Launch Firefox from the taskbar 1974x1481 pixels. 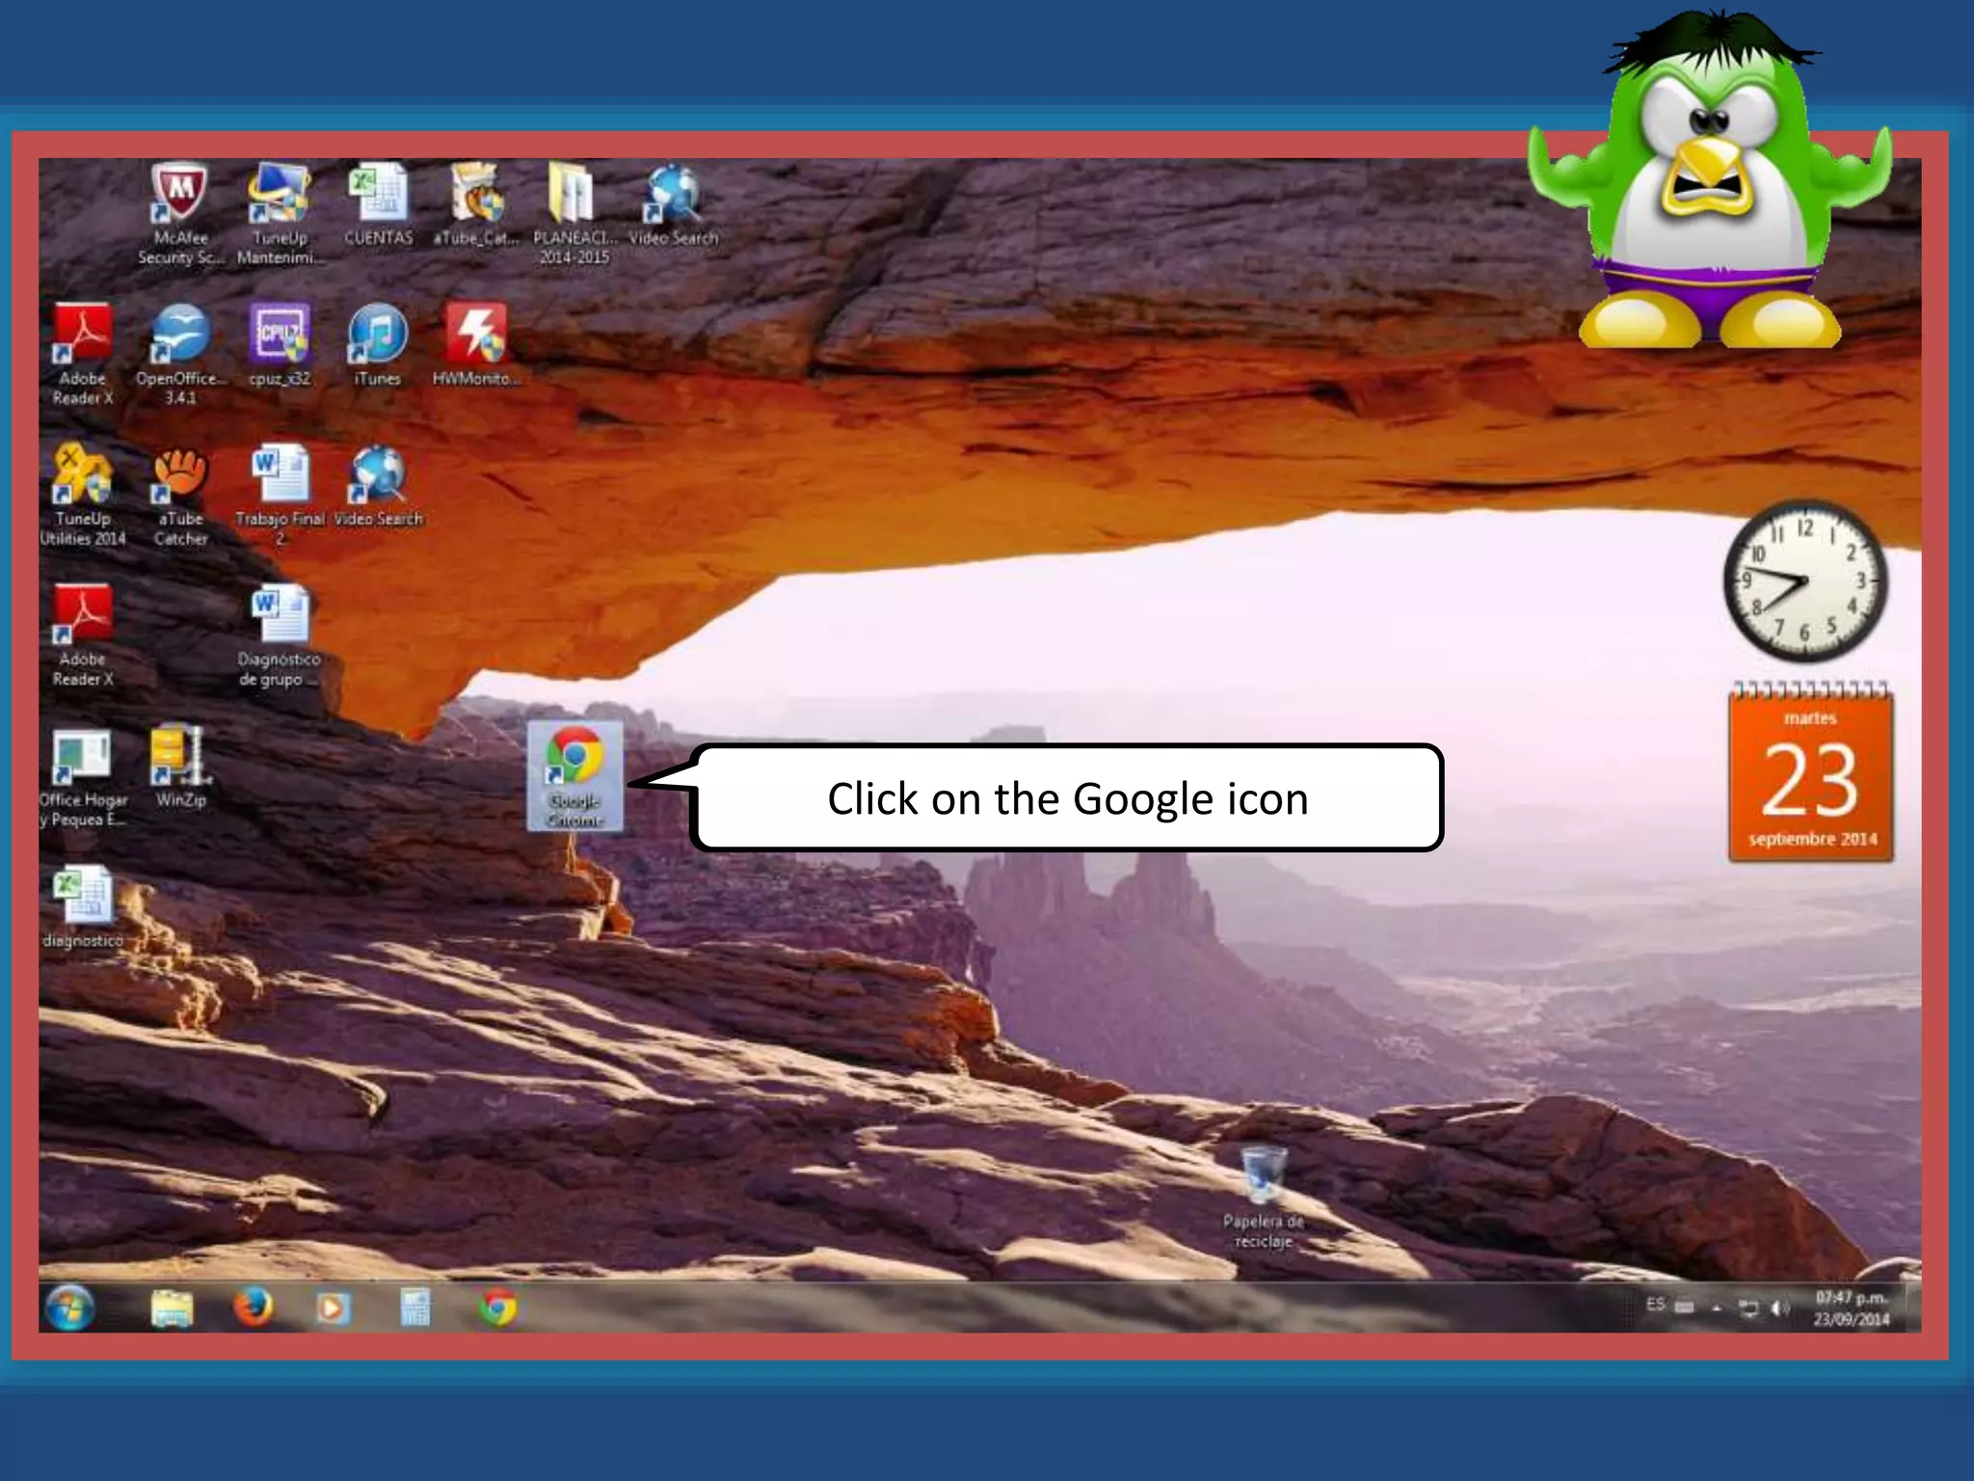pos(253,1308)
